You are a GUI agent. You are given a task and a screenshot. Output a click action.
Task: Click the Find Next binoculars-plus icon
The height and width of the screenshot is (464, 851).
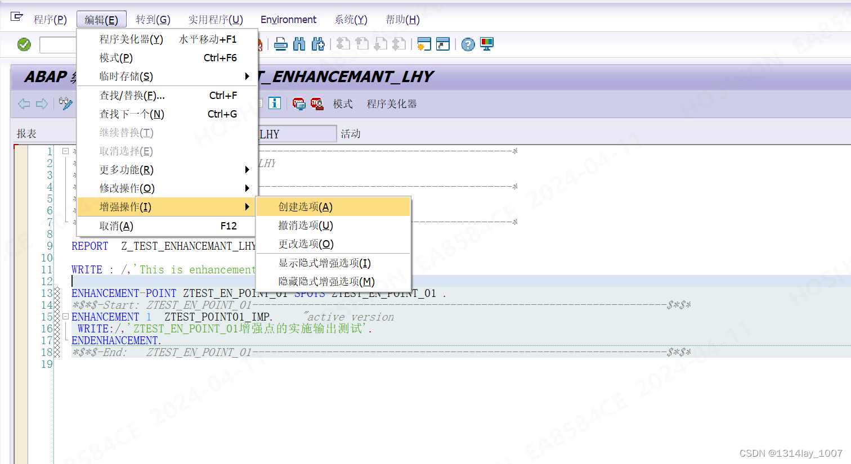(318, 44)
